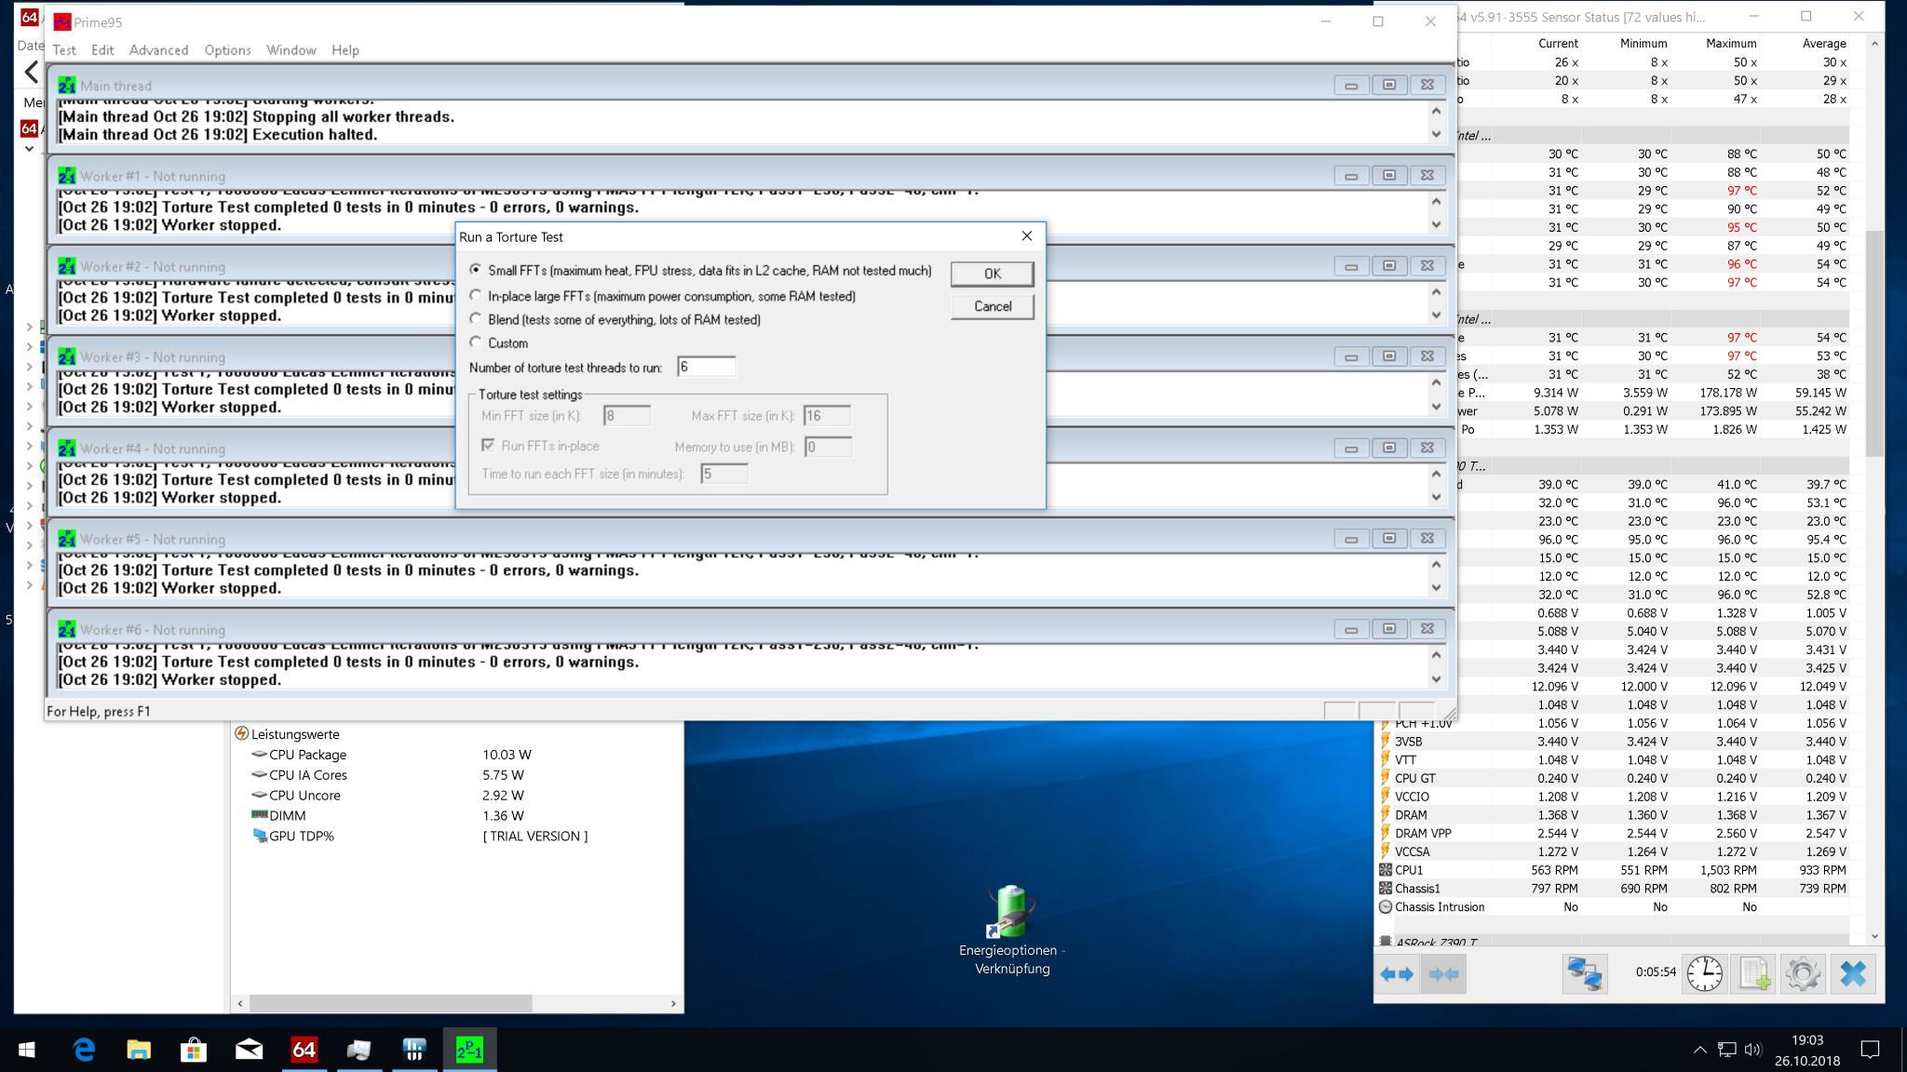Click the HWiNFO expand columns arrows icon
Screen dimensions: 1907x1072
click(x=1397, y=974)
